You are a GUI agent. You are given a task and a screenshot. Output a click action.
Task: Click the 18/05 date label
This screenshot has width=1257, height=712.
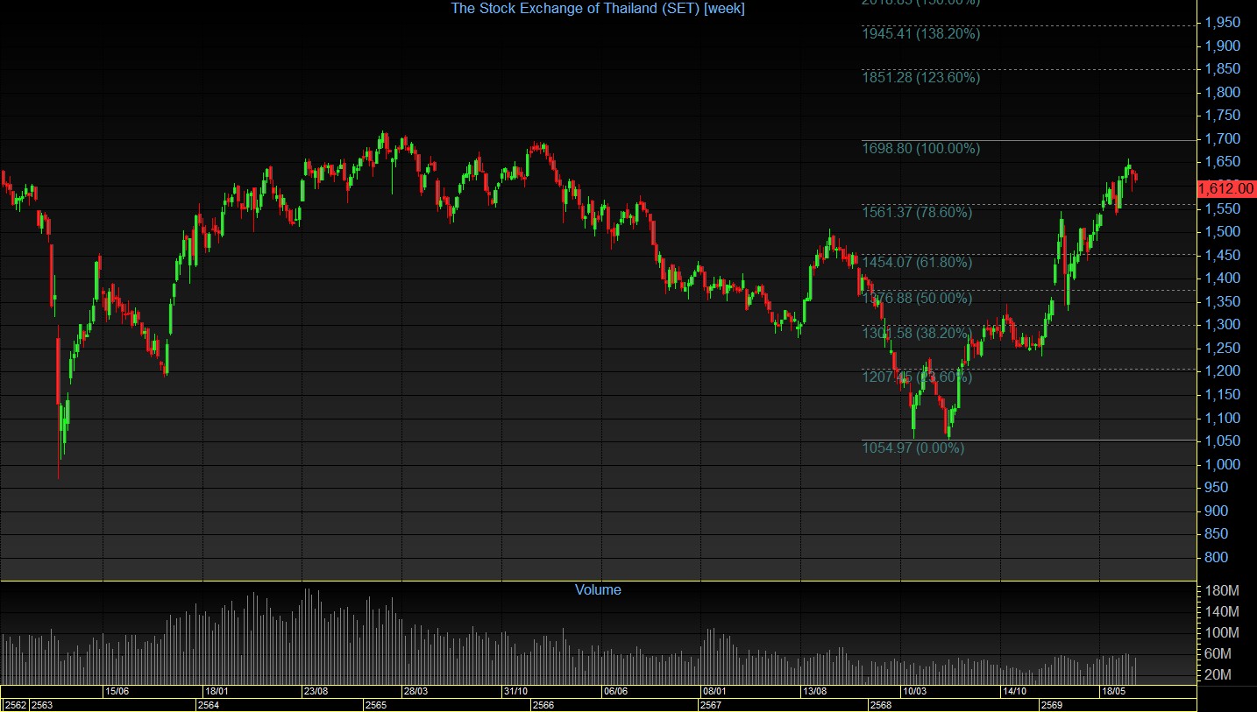click(x=1114, y=692)
